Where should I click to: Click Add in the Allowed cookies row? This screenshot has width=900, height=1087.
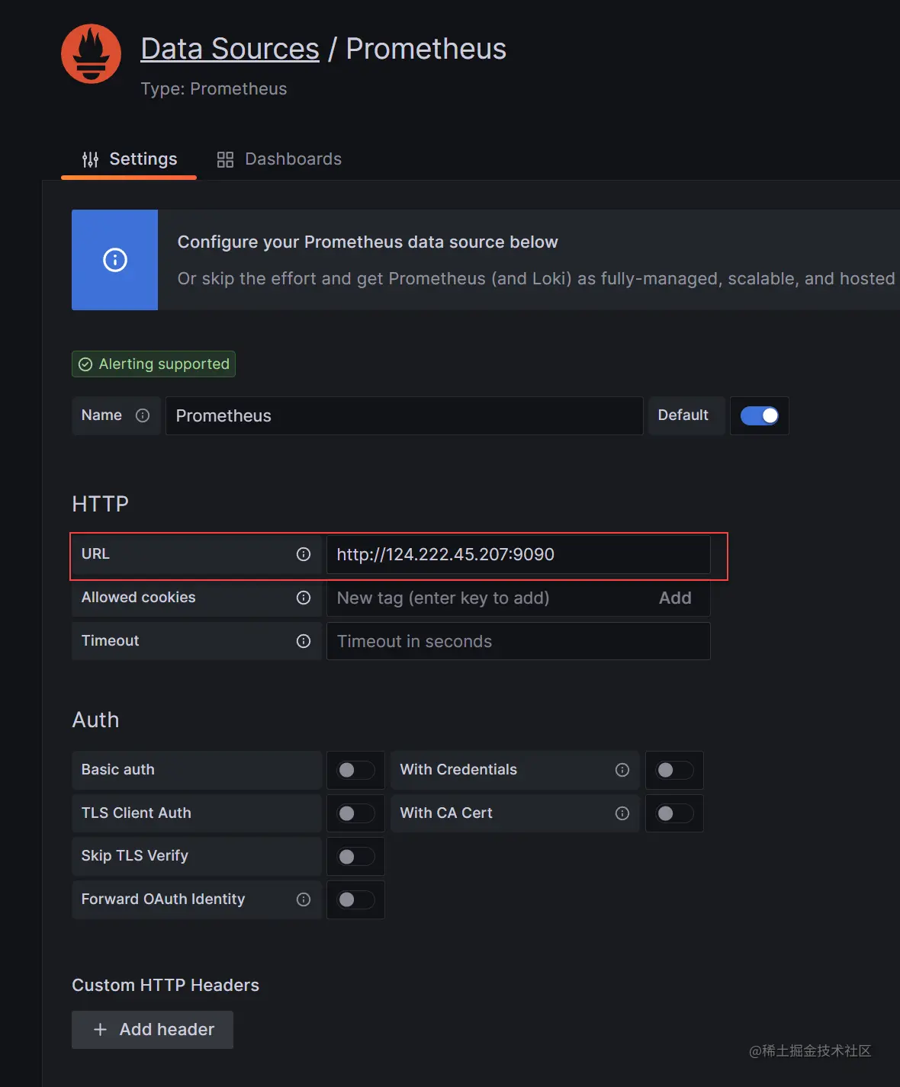coord(675,598)
